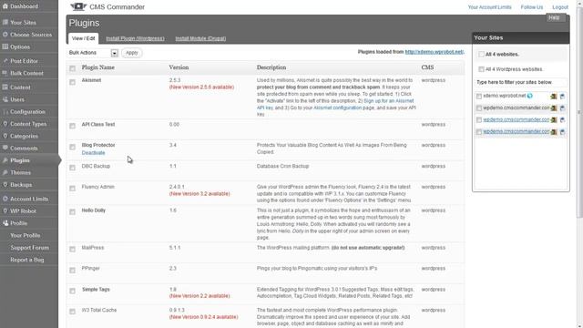Viewport: 583px width, 328px height.
Task: Open the Bulk Actions dropdown
Action: tap(93, 53)
